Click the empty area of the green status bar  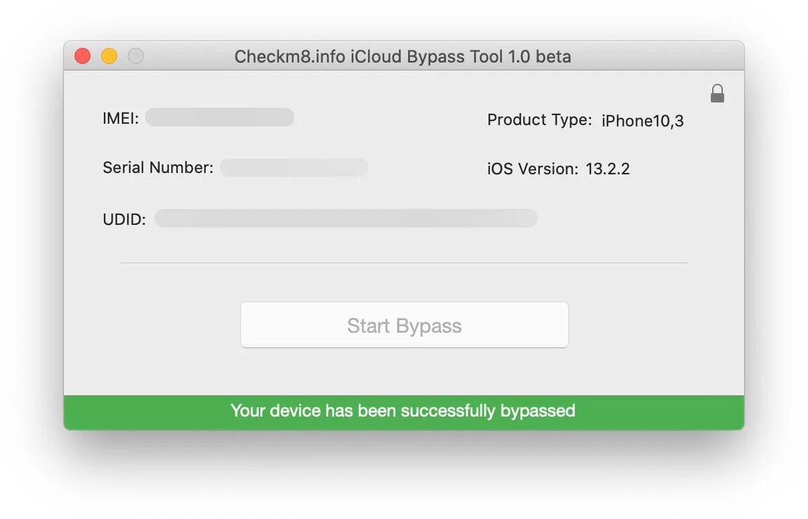[x=660, y=411]
